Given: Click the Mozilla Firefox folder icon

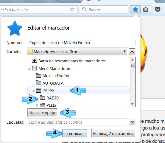Looking at the screenshot, I should (38, 76).
